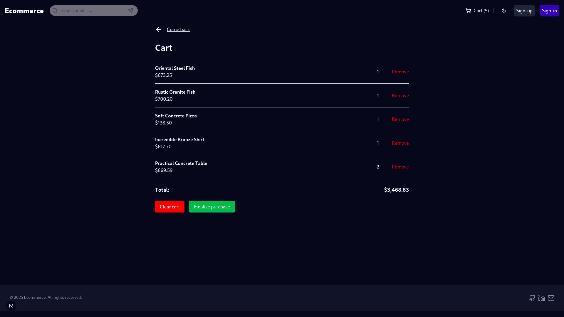Open the cart via the cart icon
Screen dimensions: 564x317
tap(468, 11)
